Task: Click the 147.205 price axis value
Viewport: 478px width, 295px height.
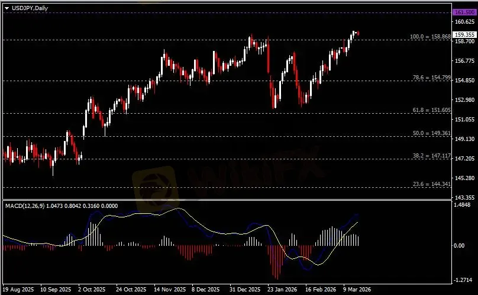Action: coord(465,159)
